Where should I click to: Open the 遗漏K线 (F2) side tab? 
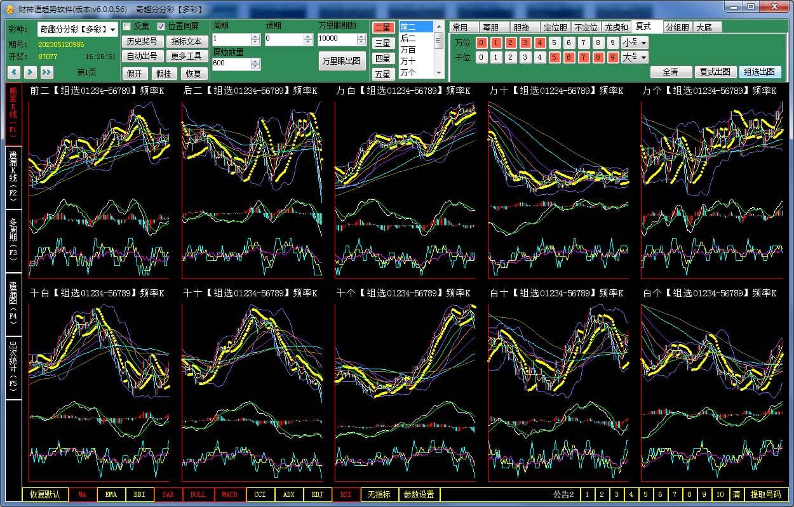click(13, 178)
